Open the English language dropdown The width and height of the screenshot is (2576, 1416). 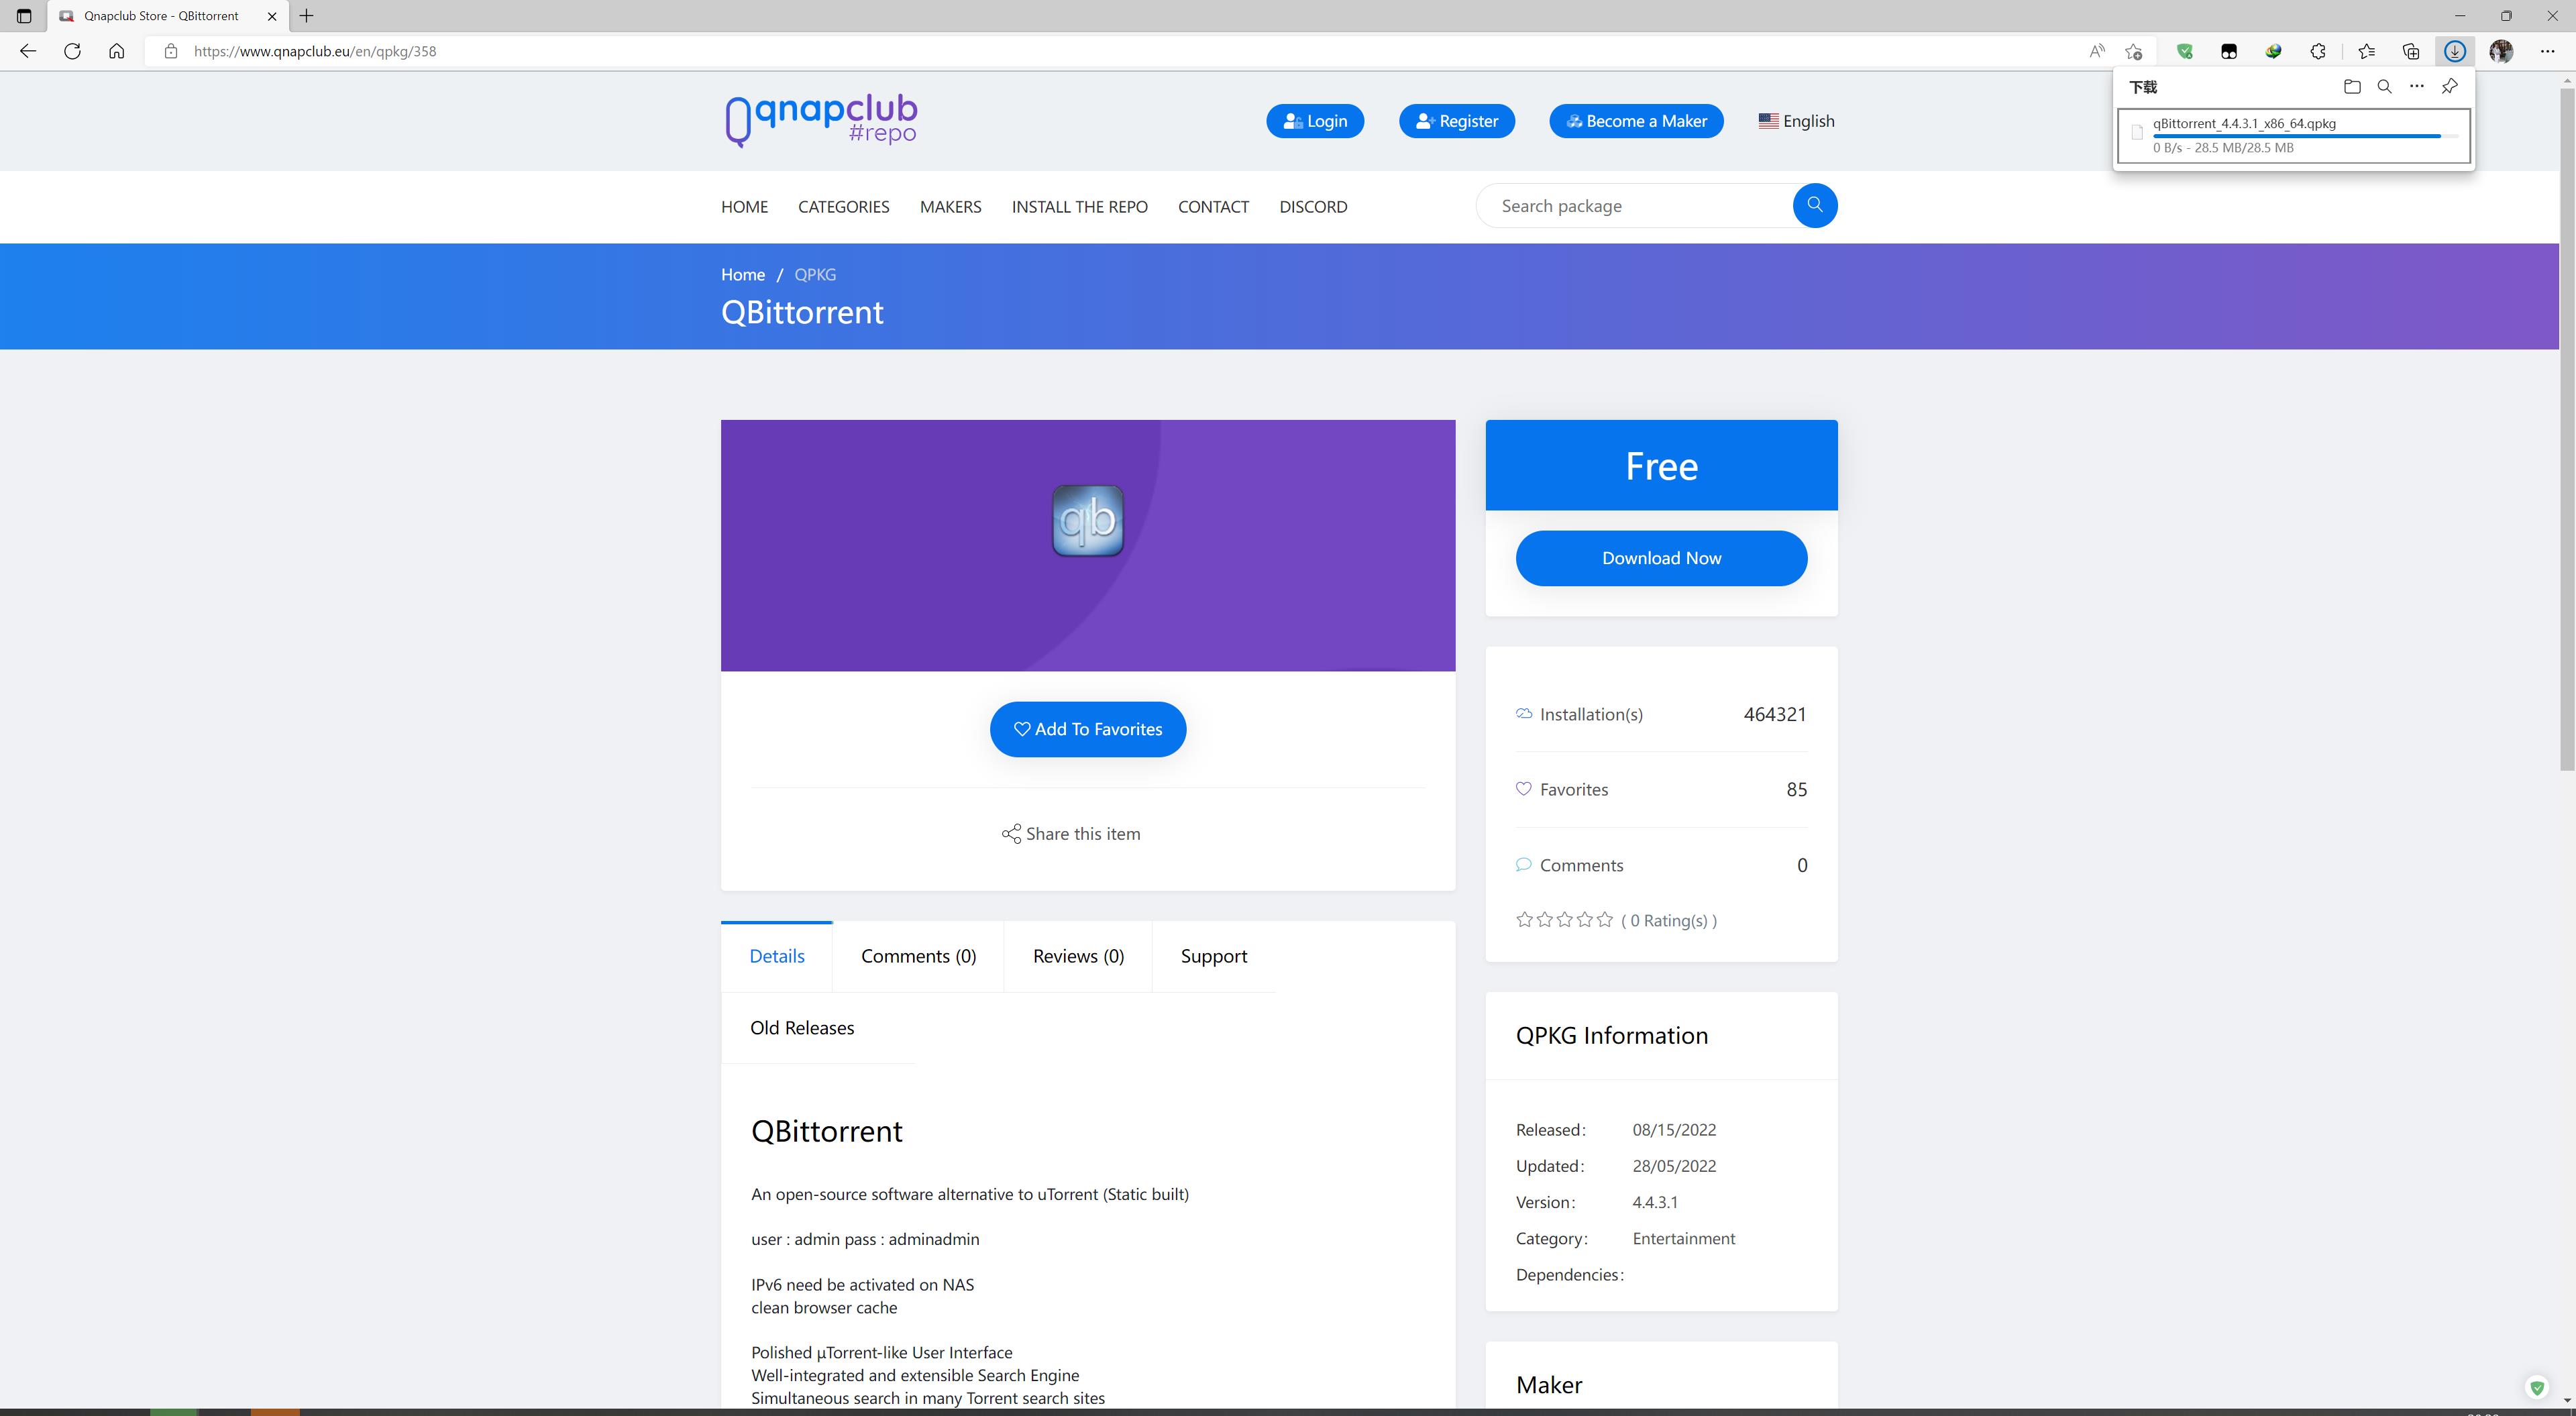point(1796,121)
